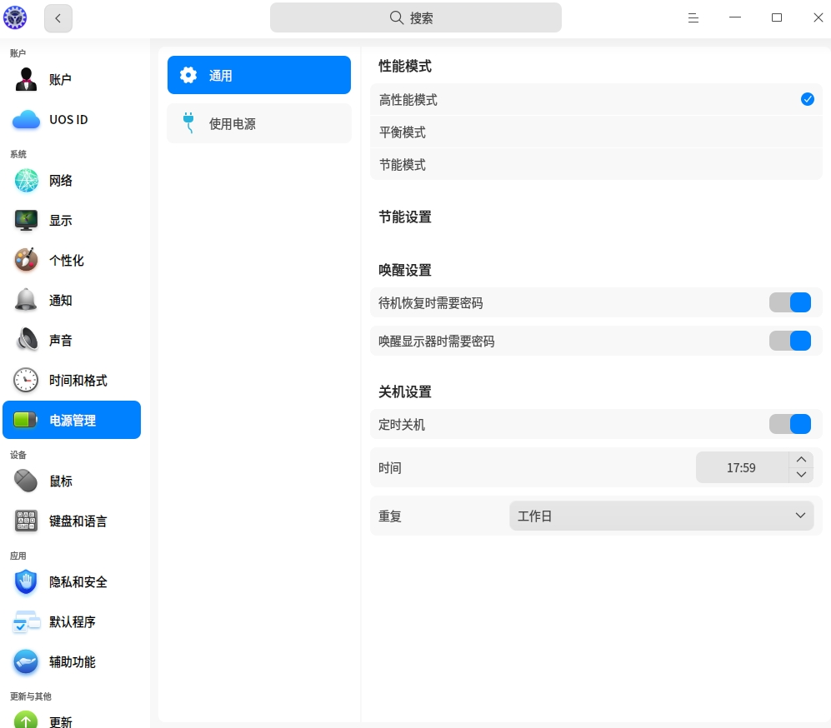Open the 显示 monitor icon
Image resolution: width=831 pixels, height=728 pixels.
[x=26, y=220]
